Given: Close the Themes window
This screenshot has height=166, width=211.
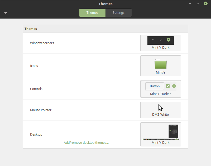Looking at the screenshot, I should [x=206, y=3].
